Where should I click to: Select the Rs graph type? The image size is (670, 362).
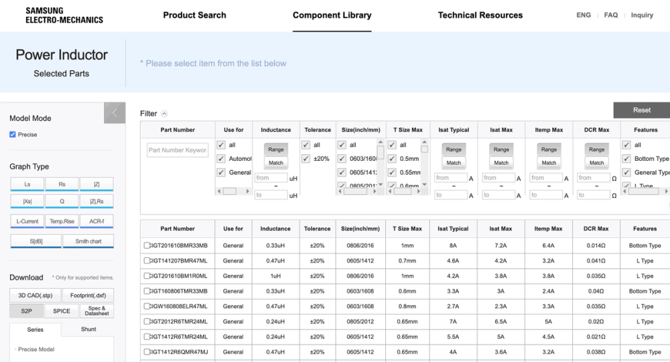tap(62, 184)
